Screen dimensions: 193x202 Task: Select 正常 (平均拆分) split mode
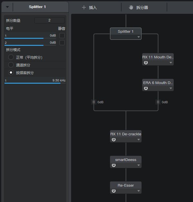pos(11,57)
